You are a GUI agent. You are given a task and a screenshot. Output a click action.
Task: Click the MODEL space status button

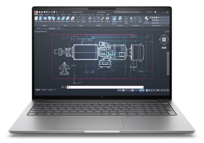click(120, 90)
